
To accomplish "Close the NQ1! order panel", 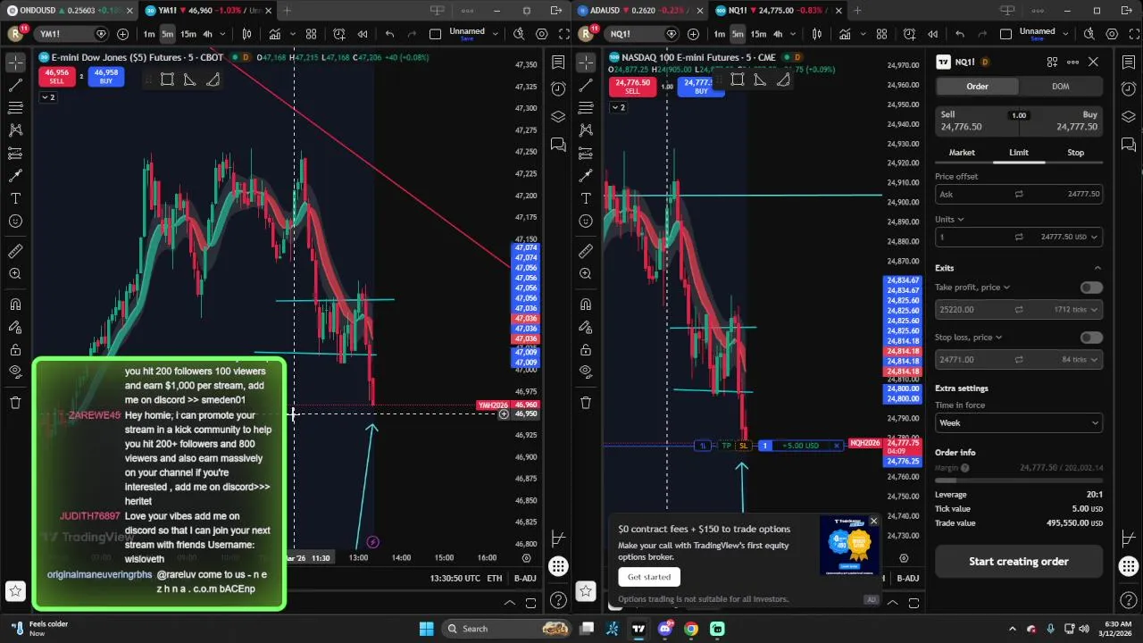I will pyautogui.click(x=1093, y=62).
